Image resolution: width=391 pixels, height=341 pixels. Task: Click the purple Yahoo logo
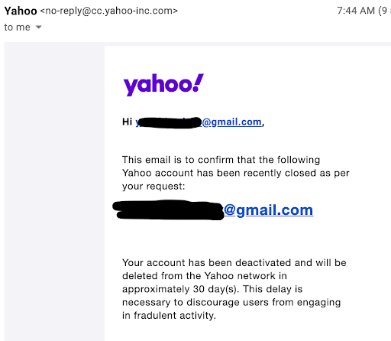163,85
